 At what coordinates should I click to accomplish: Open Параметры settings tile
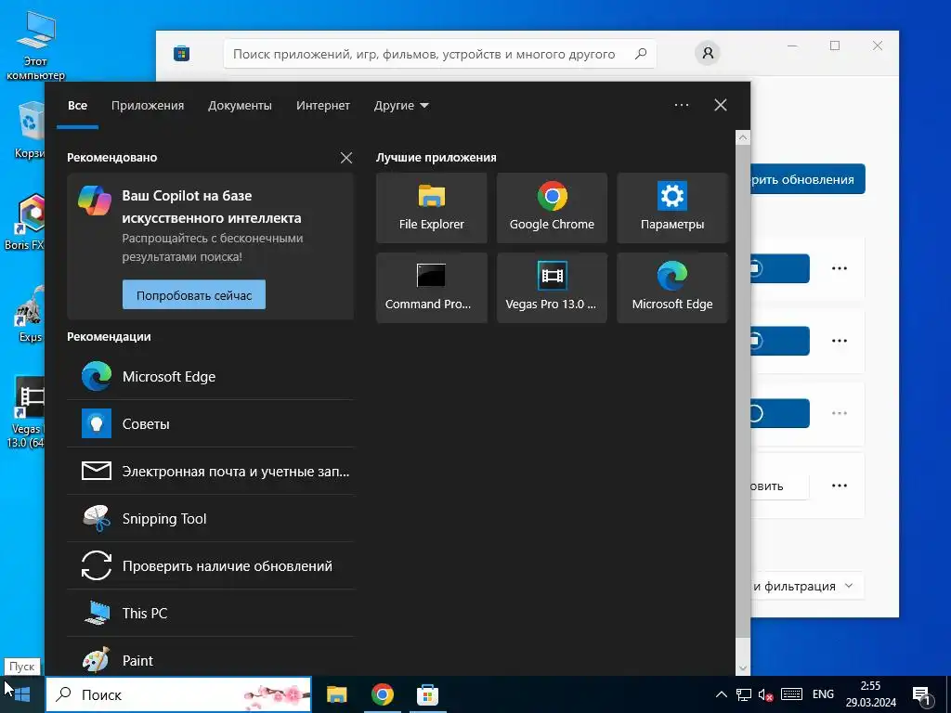(672, 208)
